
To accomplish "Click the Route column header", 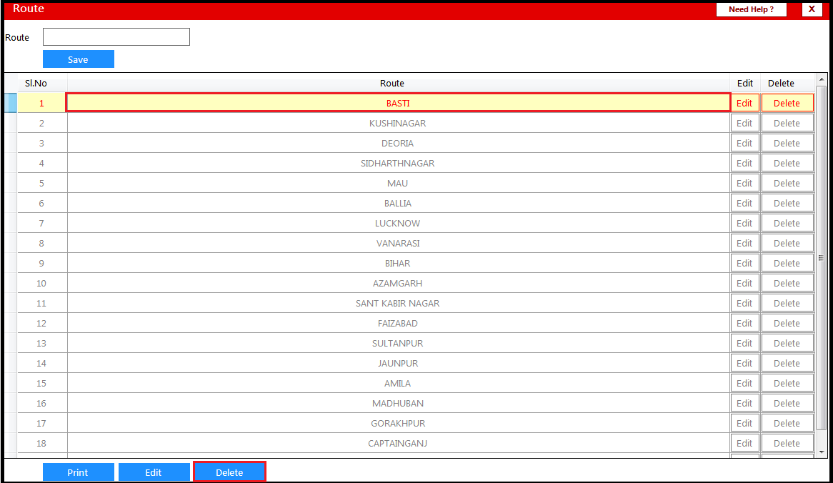I will point(398,83).
